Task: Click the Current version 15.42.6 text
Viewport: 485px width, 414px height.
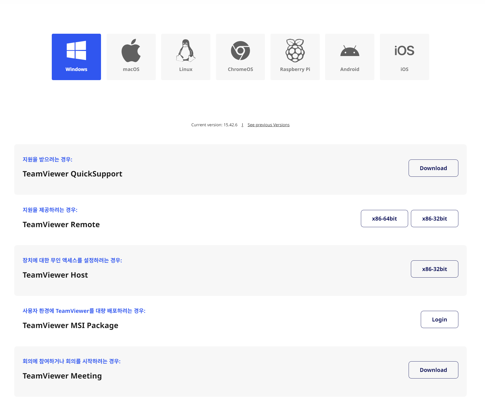Action: (x=214, y=125)
